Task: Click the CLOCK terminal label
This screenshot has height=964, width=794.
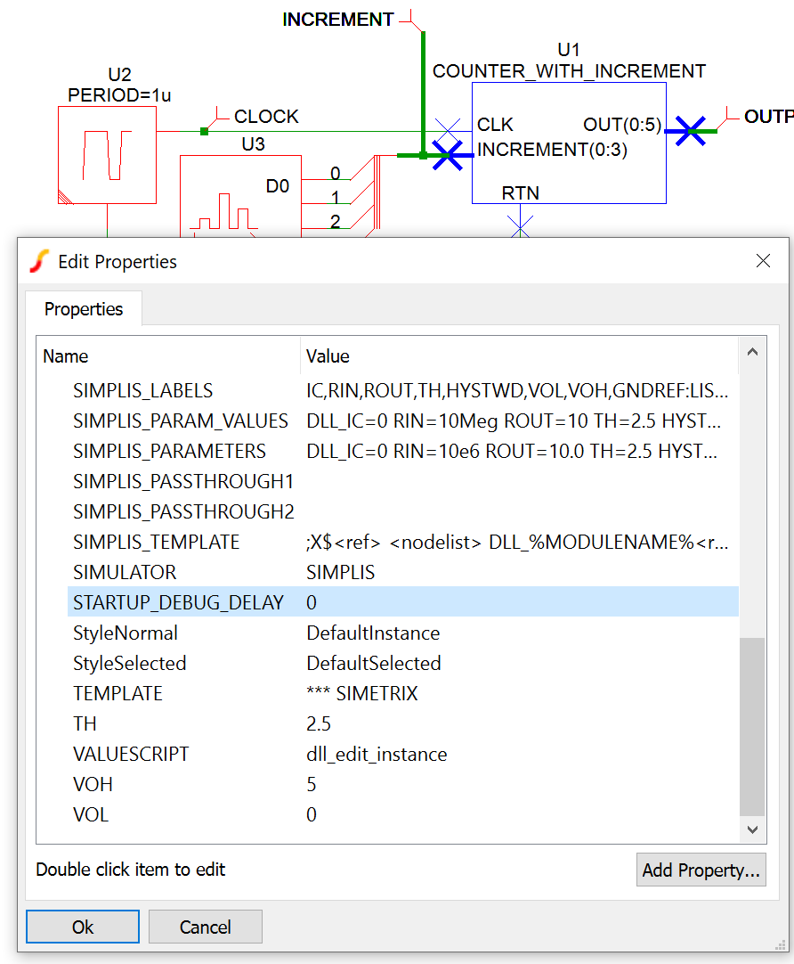Action: (x=265, y=117)
